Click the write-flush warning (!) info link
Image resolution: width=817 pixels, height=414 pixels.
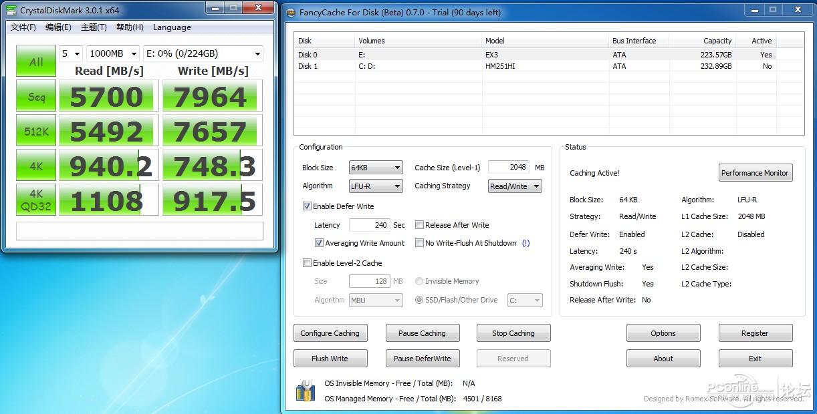click(526, 243)
